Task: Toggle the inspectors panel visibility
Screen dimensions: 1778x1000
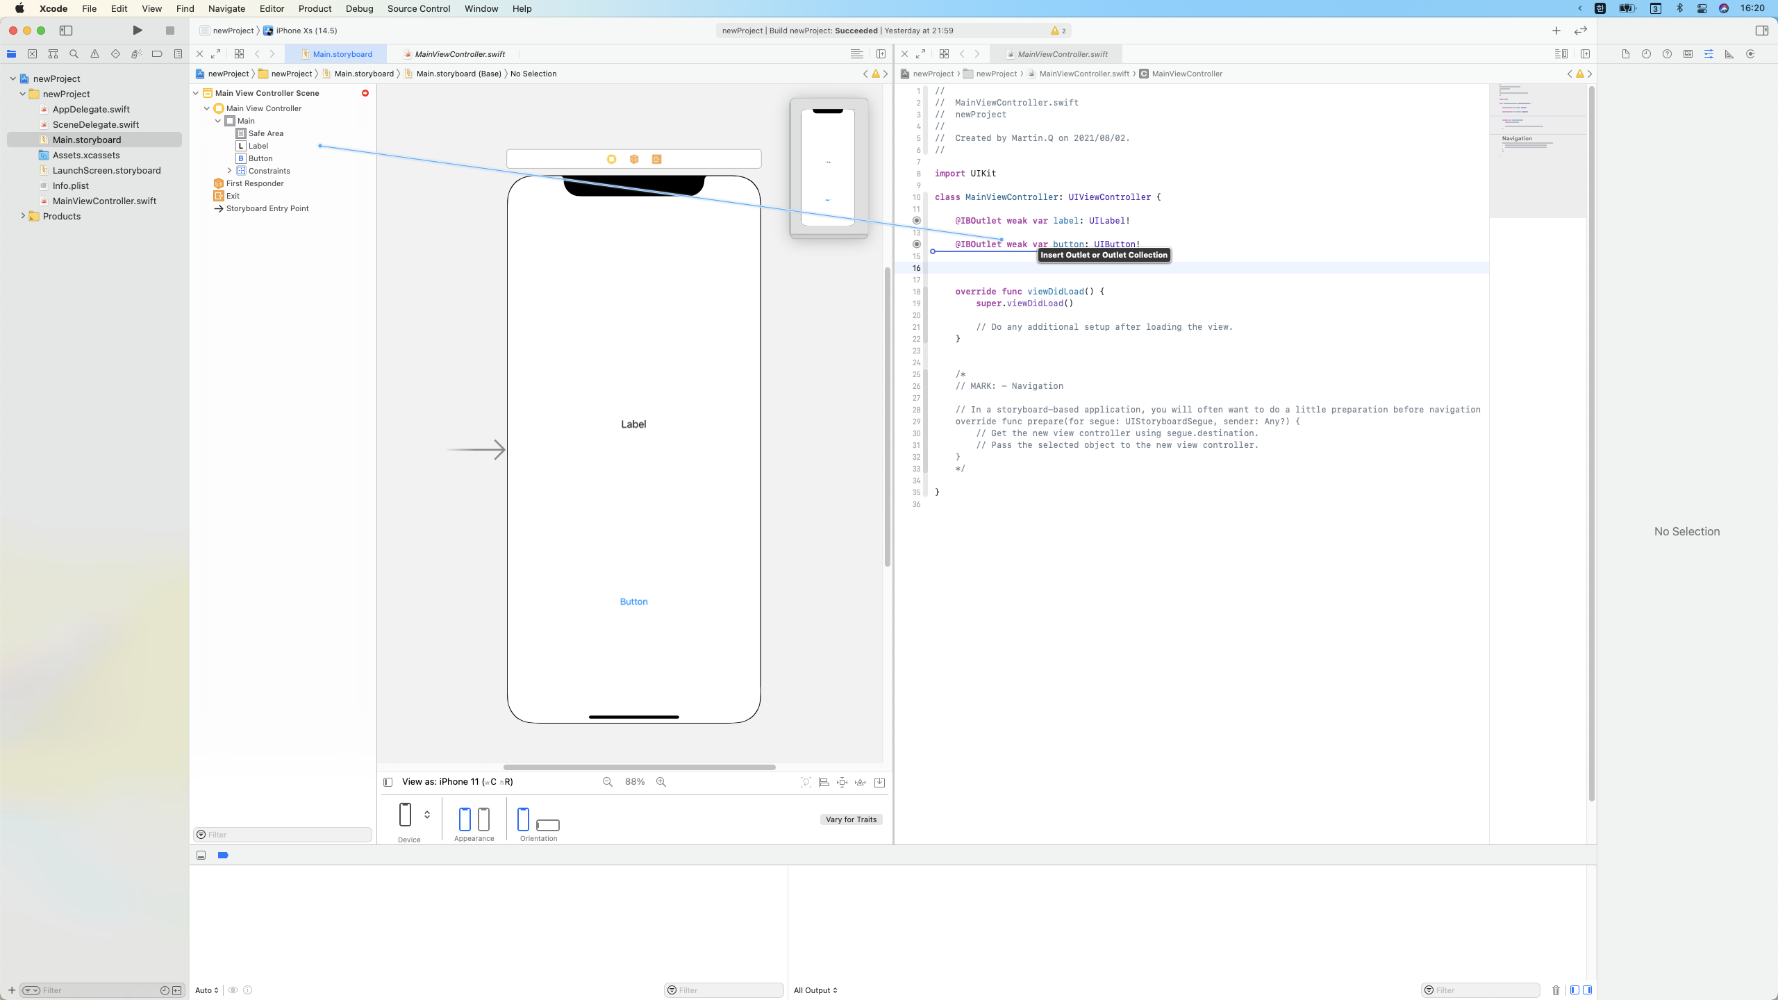Action: coord(1762,31)
